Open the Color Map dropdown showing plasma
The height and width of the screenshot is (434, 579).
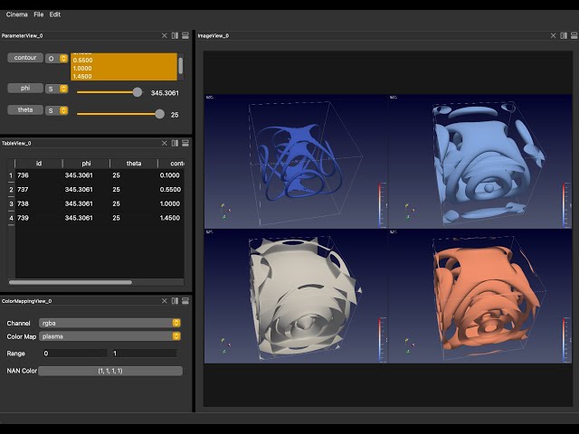(x=109, y=336)
